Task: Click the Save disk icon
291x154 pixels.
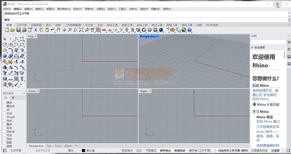Action: [x=18, y=30]
